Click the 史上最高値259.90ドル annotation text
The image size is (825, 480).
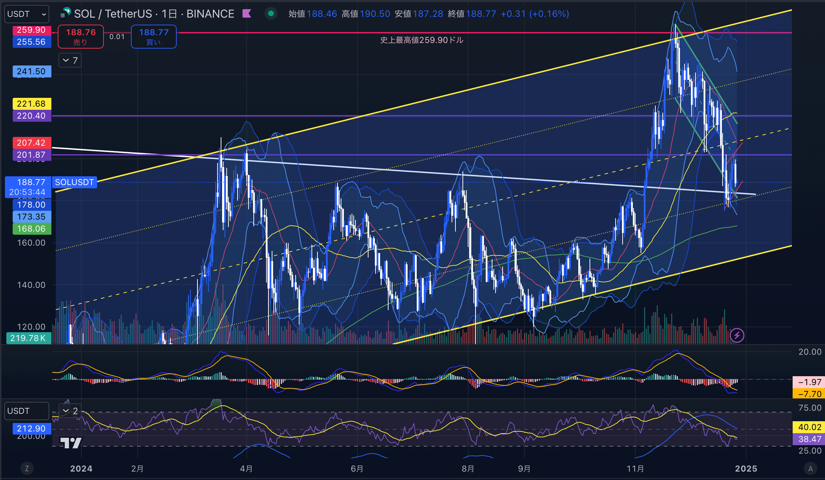(422, 40)
